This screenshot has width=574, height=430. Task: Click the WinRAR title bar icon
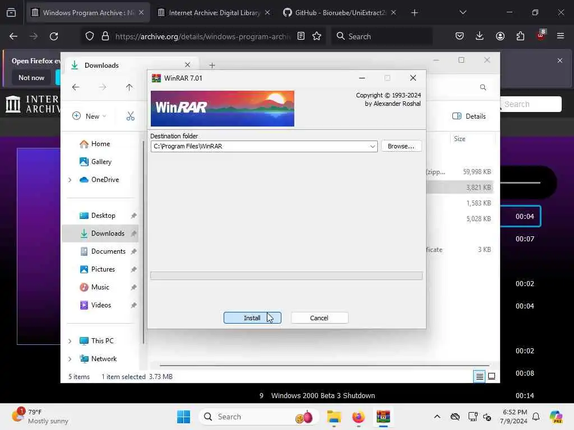[156, 78]
